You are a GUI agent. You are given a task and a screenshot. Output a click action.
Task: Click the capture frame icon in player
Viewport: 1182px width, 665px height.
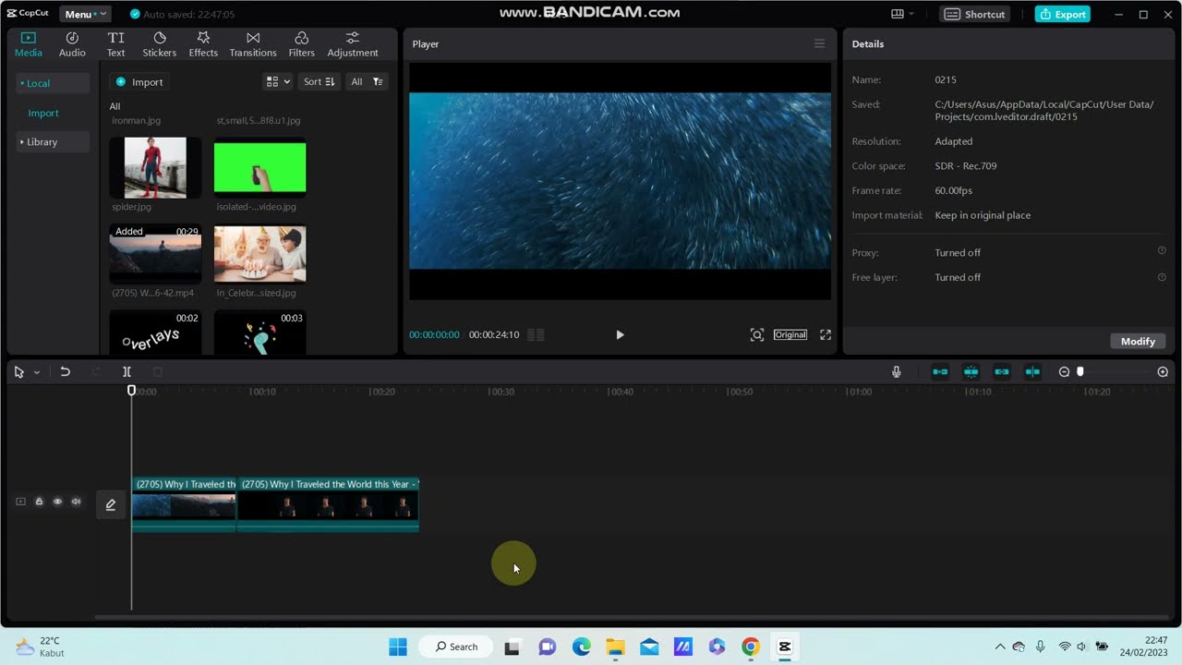point(757,335)
